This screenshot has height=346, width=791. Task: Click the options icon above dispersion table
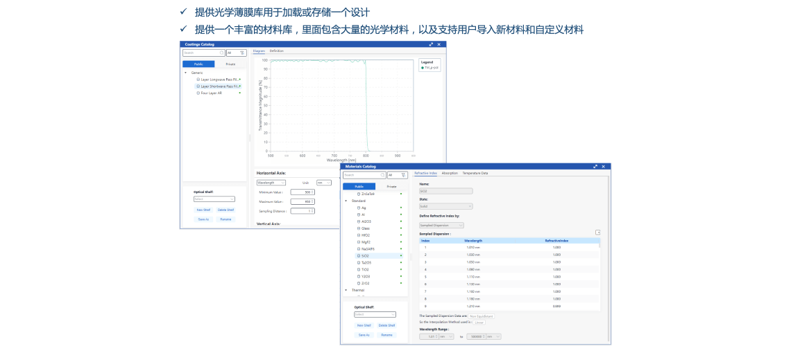coord(598,233)
